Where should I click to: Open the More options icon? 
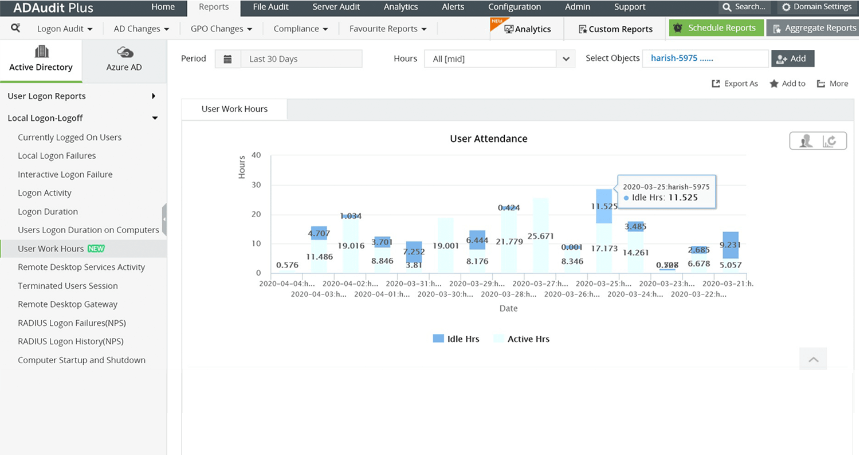point(821,84)
